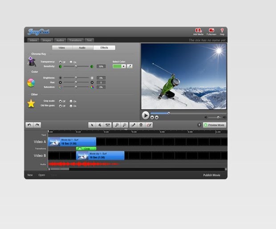Click the Circle transition on timeline
Screen dimensions: 276x229
[x=86, y=149]
